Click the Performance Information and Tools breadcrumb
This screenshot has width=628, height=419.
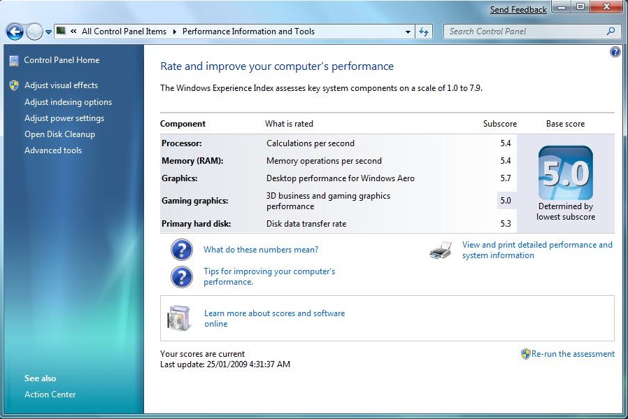pos(248,31)
